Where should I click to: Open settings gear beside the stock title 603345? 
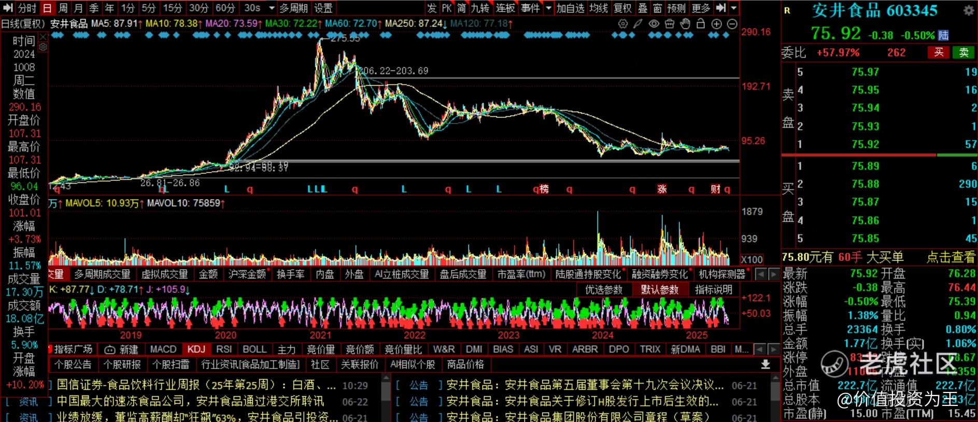(968, 10)
